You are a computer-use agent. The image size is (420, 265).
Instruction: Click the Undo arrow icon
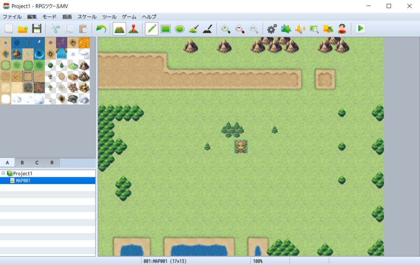point(101,29)
